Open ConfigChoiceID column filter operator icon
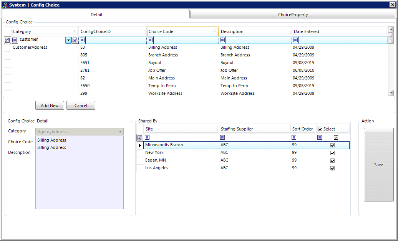 point(82,40)
